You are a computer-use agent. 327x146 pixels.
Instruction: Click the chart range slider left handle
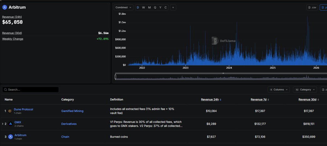click(115, 77)
